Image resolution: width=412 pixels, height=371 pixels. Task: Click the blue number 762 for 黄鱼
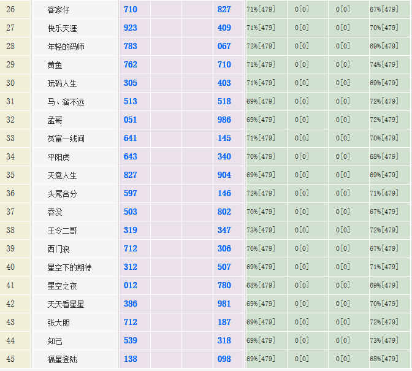[x=130, y=64]
